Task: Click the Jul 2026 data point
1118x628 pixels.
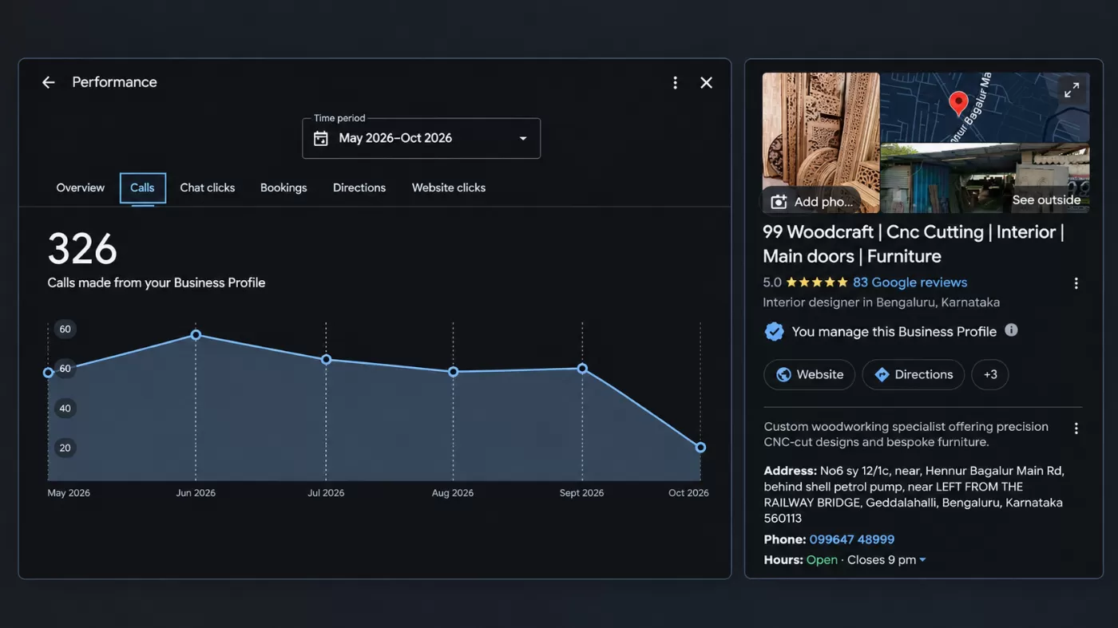Action: (326, 360)
